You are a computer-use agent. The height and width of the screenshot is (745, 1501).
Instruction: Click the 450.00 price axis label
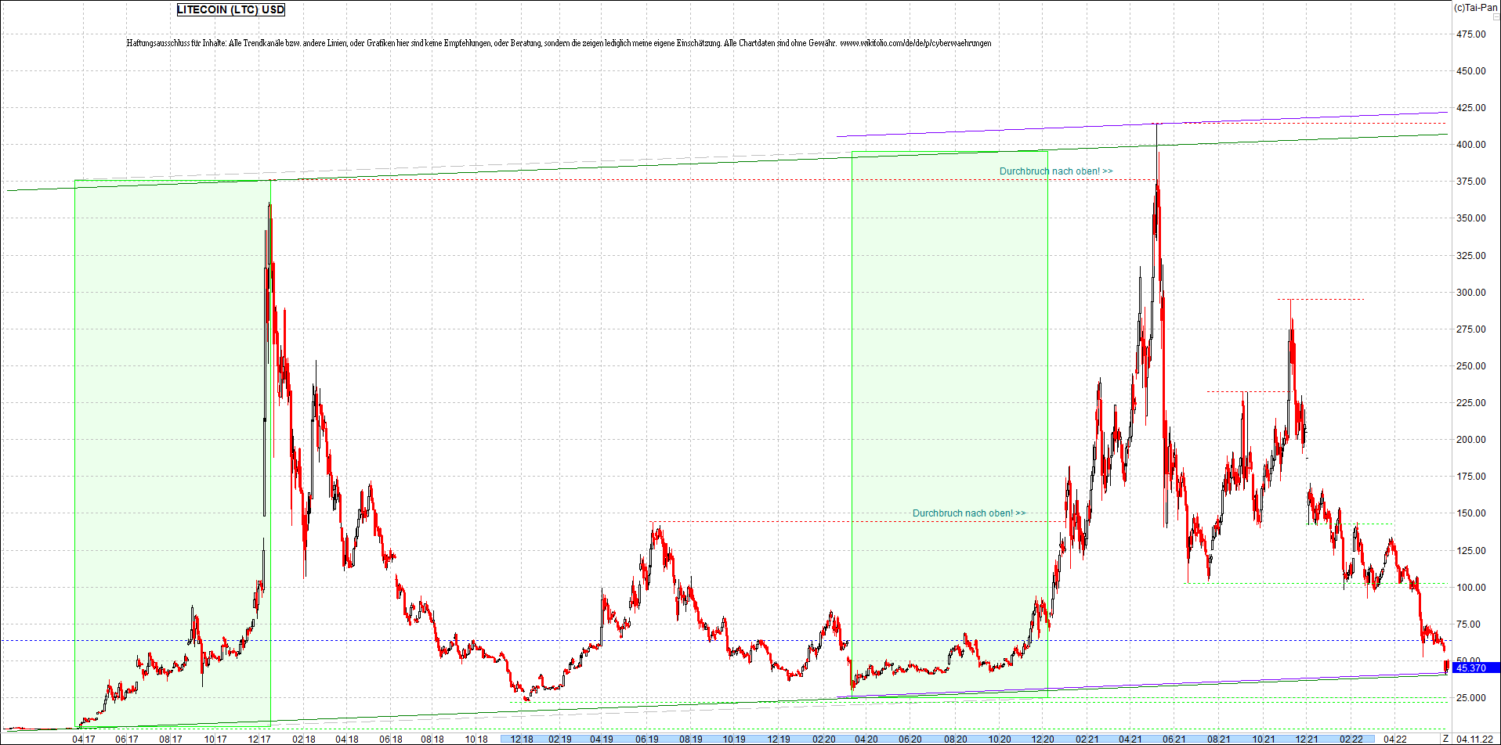[x=1470, y=71]
